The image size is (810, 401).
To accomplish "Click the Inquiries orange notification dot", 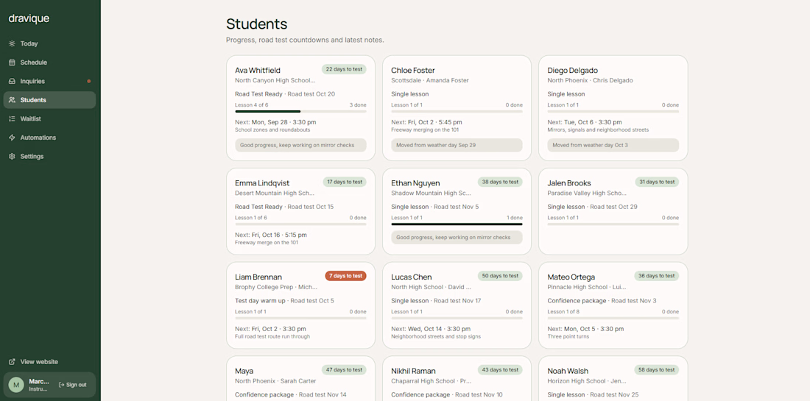I will click(89, 81).
